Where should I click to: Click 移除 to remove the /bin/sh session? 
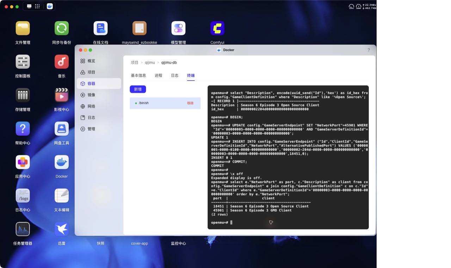[190, 103]
